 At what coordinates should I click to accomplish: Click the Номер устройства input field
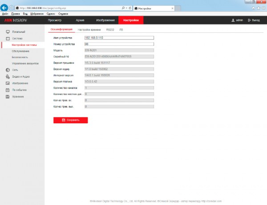click(119, 44)
